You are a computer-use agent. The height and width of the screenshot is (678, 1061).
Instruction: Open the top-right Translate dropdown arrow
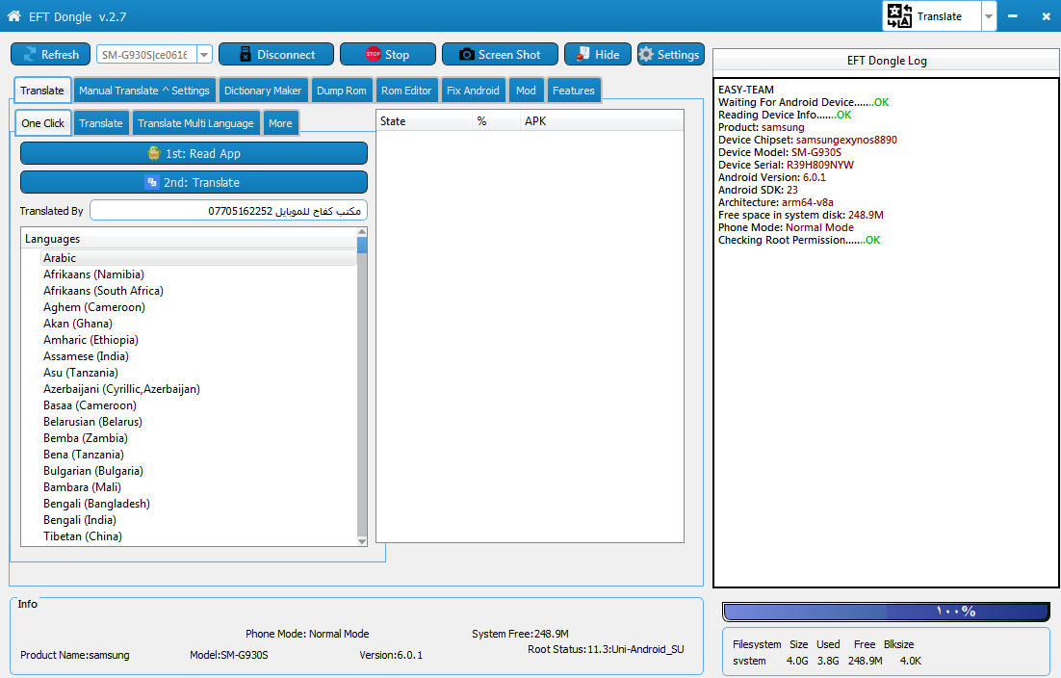(989, 16)
